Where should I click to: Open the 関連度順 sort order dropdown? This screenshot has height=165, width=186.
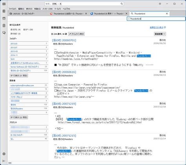(x=160, y=34)
